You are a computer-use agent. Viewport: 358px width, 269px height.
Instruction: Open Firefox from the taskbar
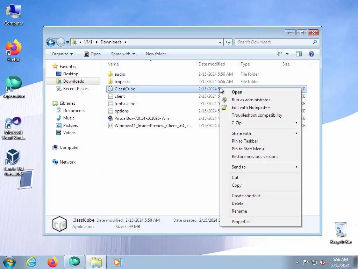click(x=52, y=262)
